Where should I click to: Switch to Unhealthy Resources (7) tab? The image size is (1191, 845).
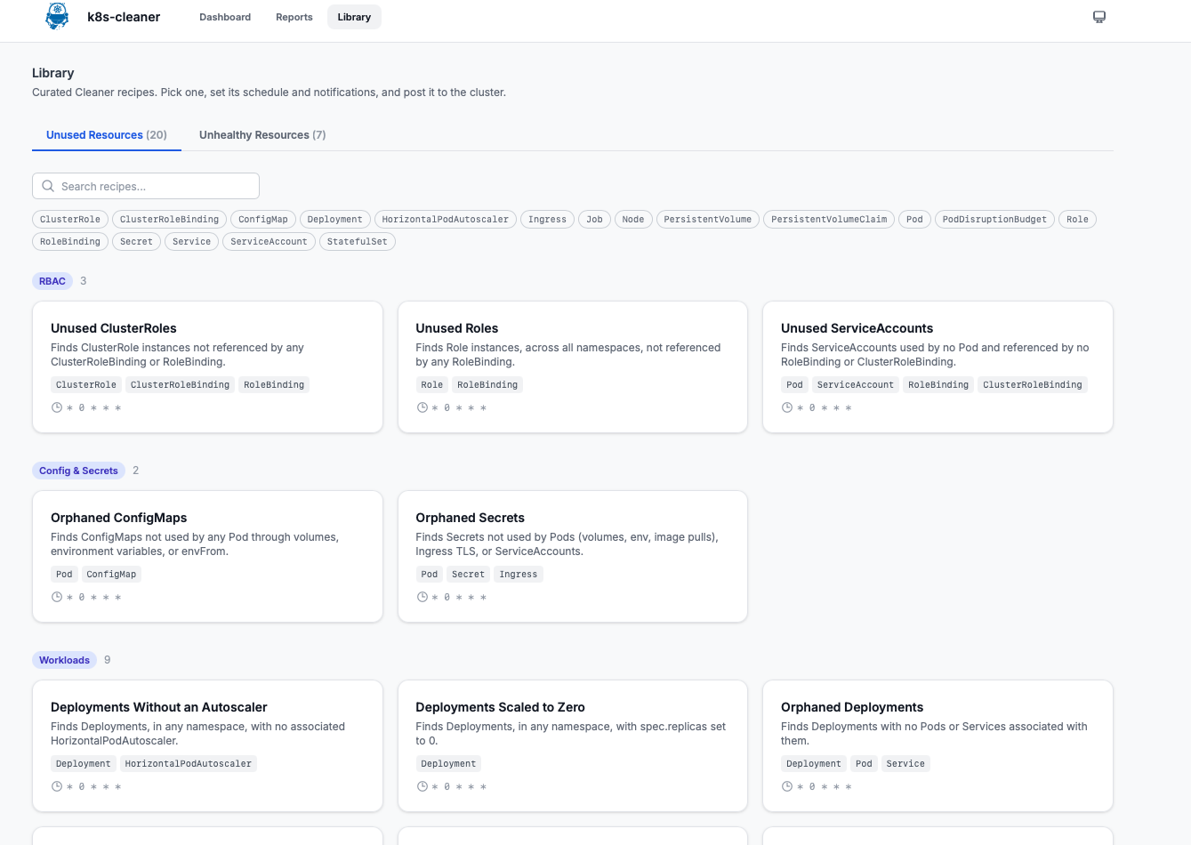(262, 135)
